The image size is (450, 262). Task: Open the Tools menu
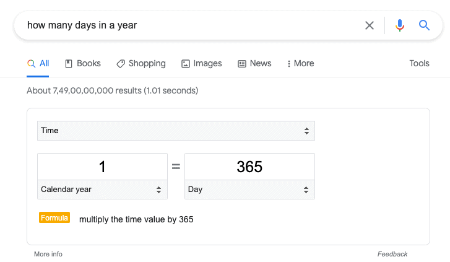coord(419,63)
